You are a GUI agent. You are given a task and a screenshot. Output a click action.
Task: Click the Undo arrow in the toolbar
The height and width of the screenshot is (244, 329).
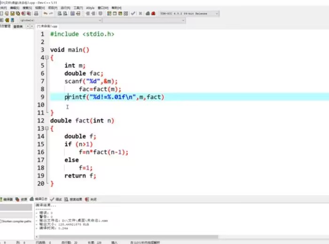[45, 14]
